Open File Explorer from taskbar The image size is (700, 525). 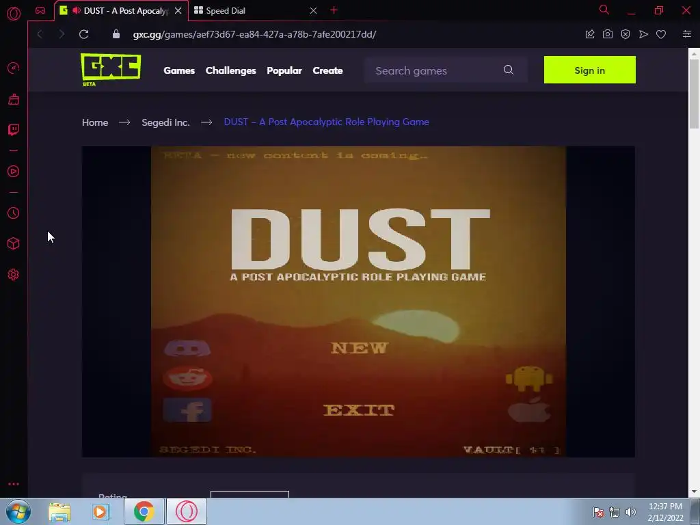tap(59, 511)
